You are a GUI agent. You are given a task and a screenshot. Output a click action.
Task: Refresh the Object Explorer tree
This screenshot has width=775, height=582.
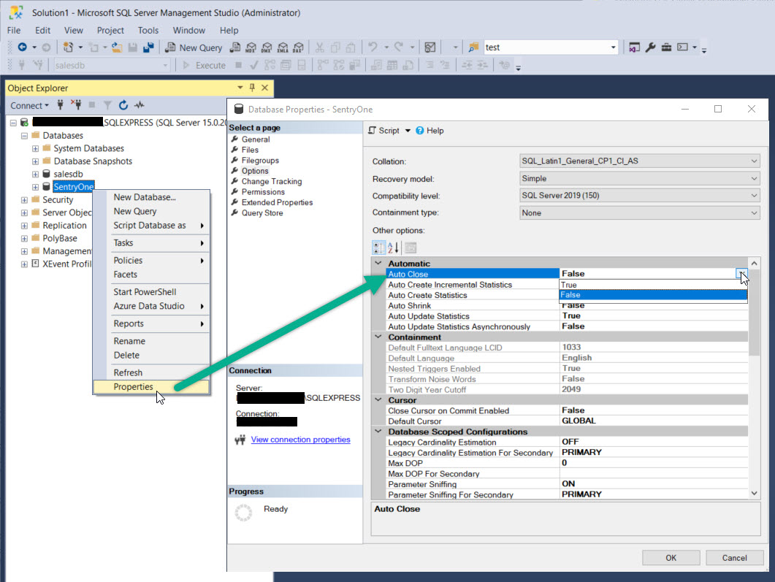click(x=122, y=105)
